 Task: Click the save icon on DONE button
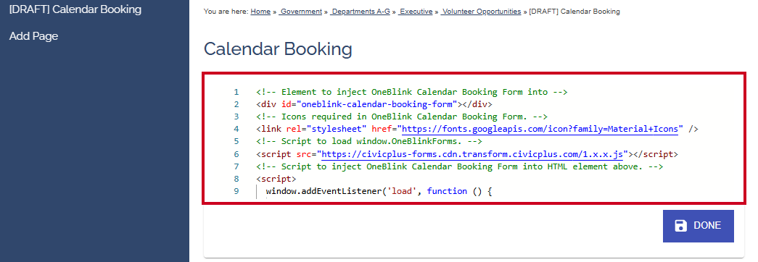point(680,226)
